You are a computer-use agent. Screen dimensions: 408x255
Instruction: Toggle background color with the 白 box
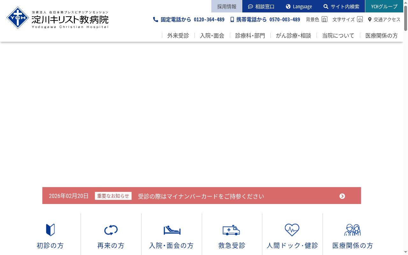(324, 19)
